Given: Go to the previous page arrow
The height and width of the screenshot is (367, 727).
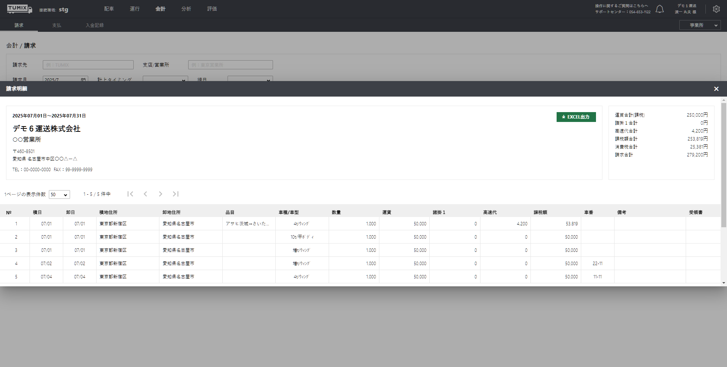Looking at the screenshot, I should tap(145, 194).
